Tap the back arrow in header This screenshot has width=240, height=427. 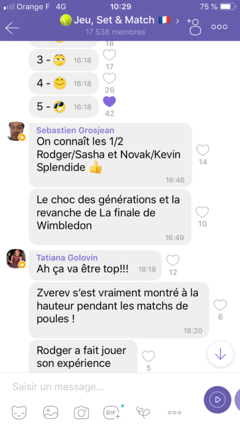pos(12,28)
